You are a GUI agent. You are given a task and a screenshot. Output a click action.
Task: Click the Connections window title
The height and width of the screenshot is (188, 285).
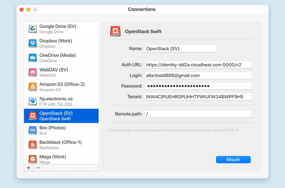(142, 9)
